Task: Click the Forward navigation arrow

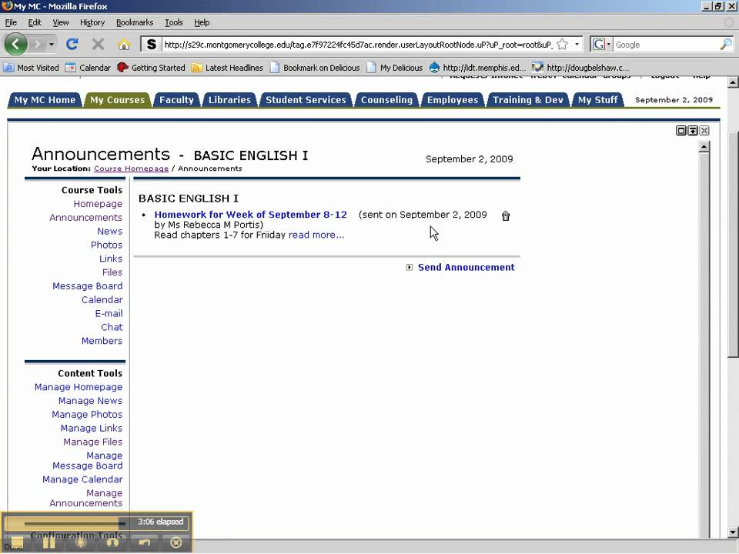Action: (x=37, y=45)
